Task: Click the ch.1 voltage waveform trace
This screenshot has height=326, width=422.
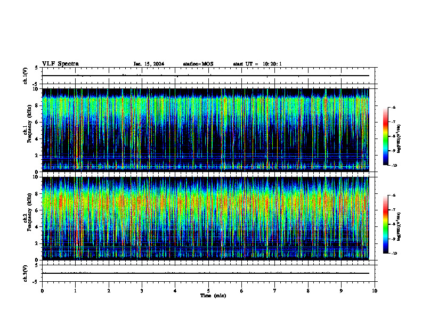Action: point(205,76)
